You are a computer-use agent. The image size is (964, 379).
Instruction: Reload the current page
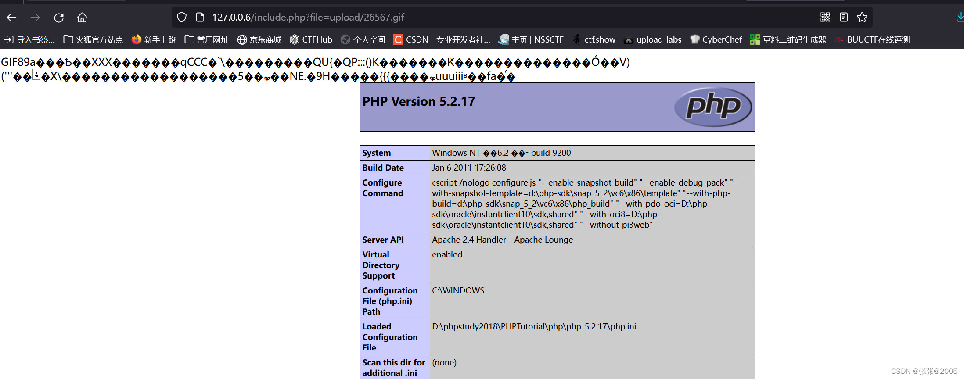click(x=59, y=18)
